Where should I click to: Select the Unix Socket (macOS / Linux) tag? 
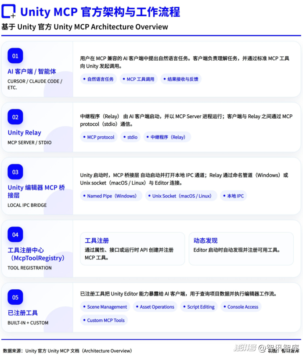(181, 196)
